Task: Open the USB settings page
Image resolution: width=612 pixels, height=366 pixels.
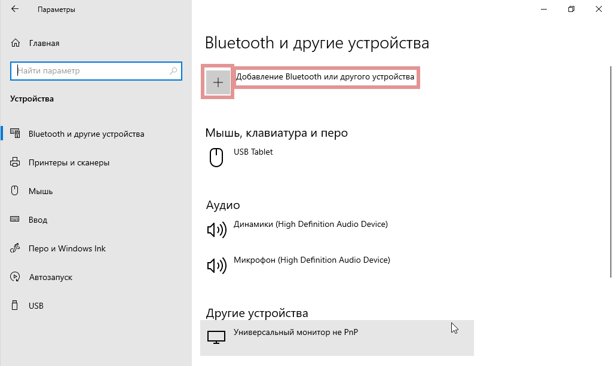Action: click(x=36, y=306)
